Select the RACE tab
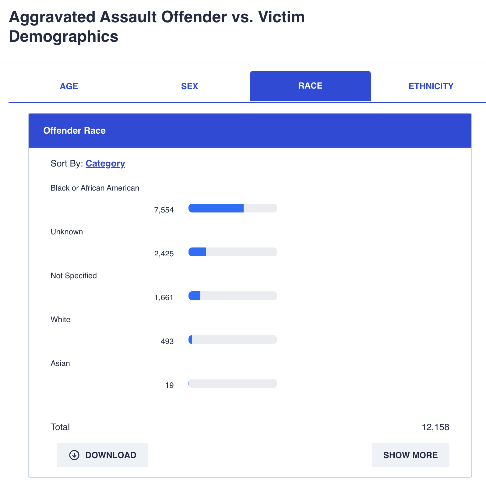Screen dimensions: 486x484 click(x=310, y=86)
